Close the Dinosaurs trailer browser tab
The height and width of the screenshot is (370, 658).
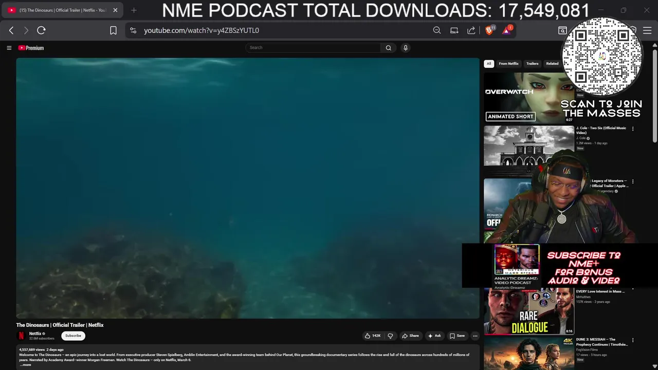click(115, 10)
